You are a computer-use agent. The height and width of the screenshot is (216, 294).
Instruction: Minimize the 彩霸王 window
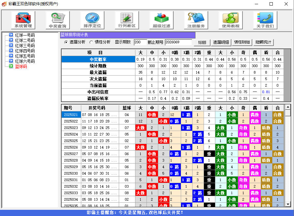click(x=256, y=4)
